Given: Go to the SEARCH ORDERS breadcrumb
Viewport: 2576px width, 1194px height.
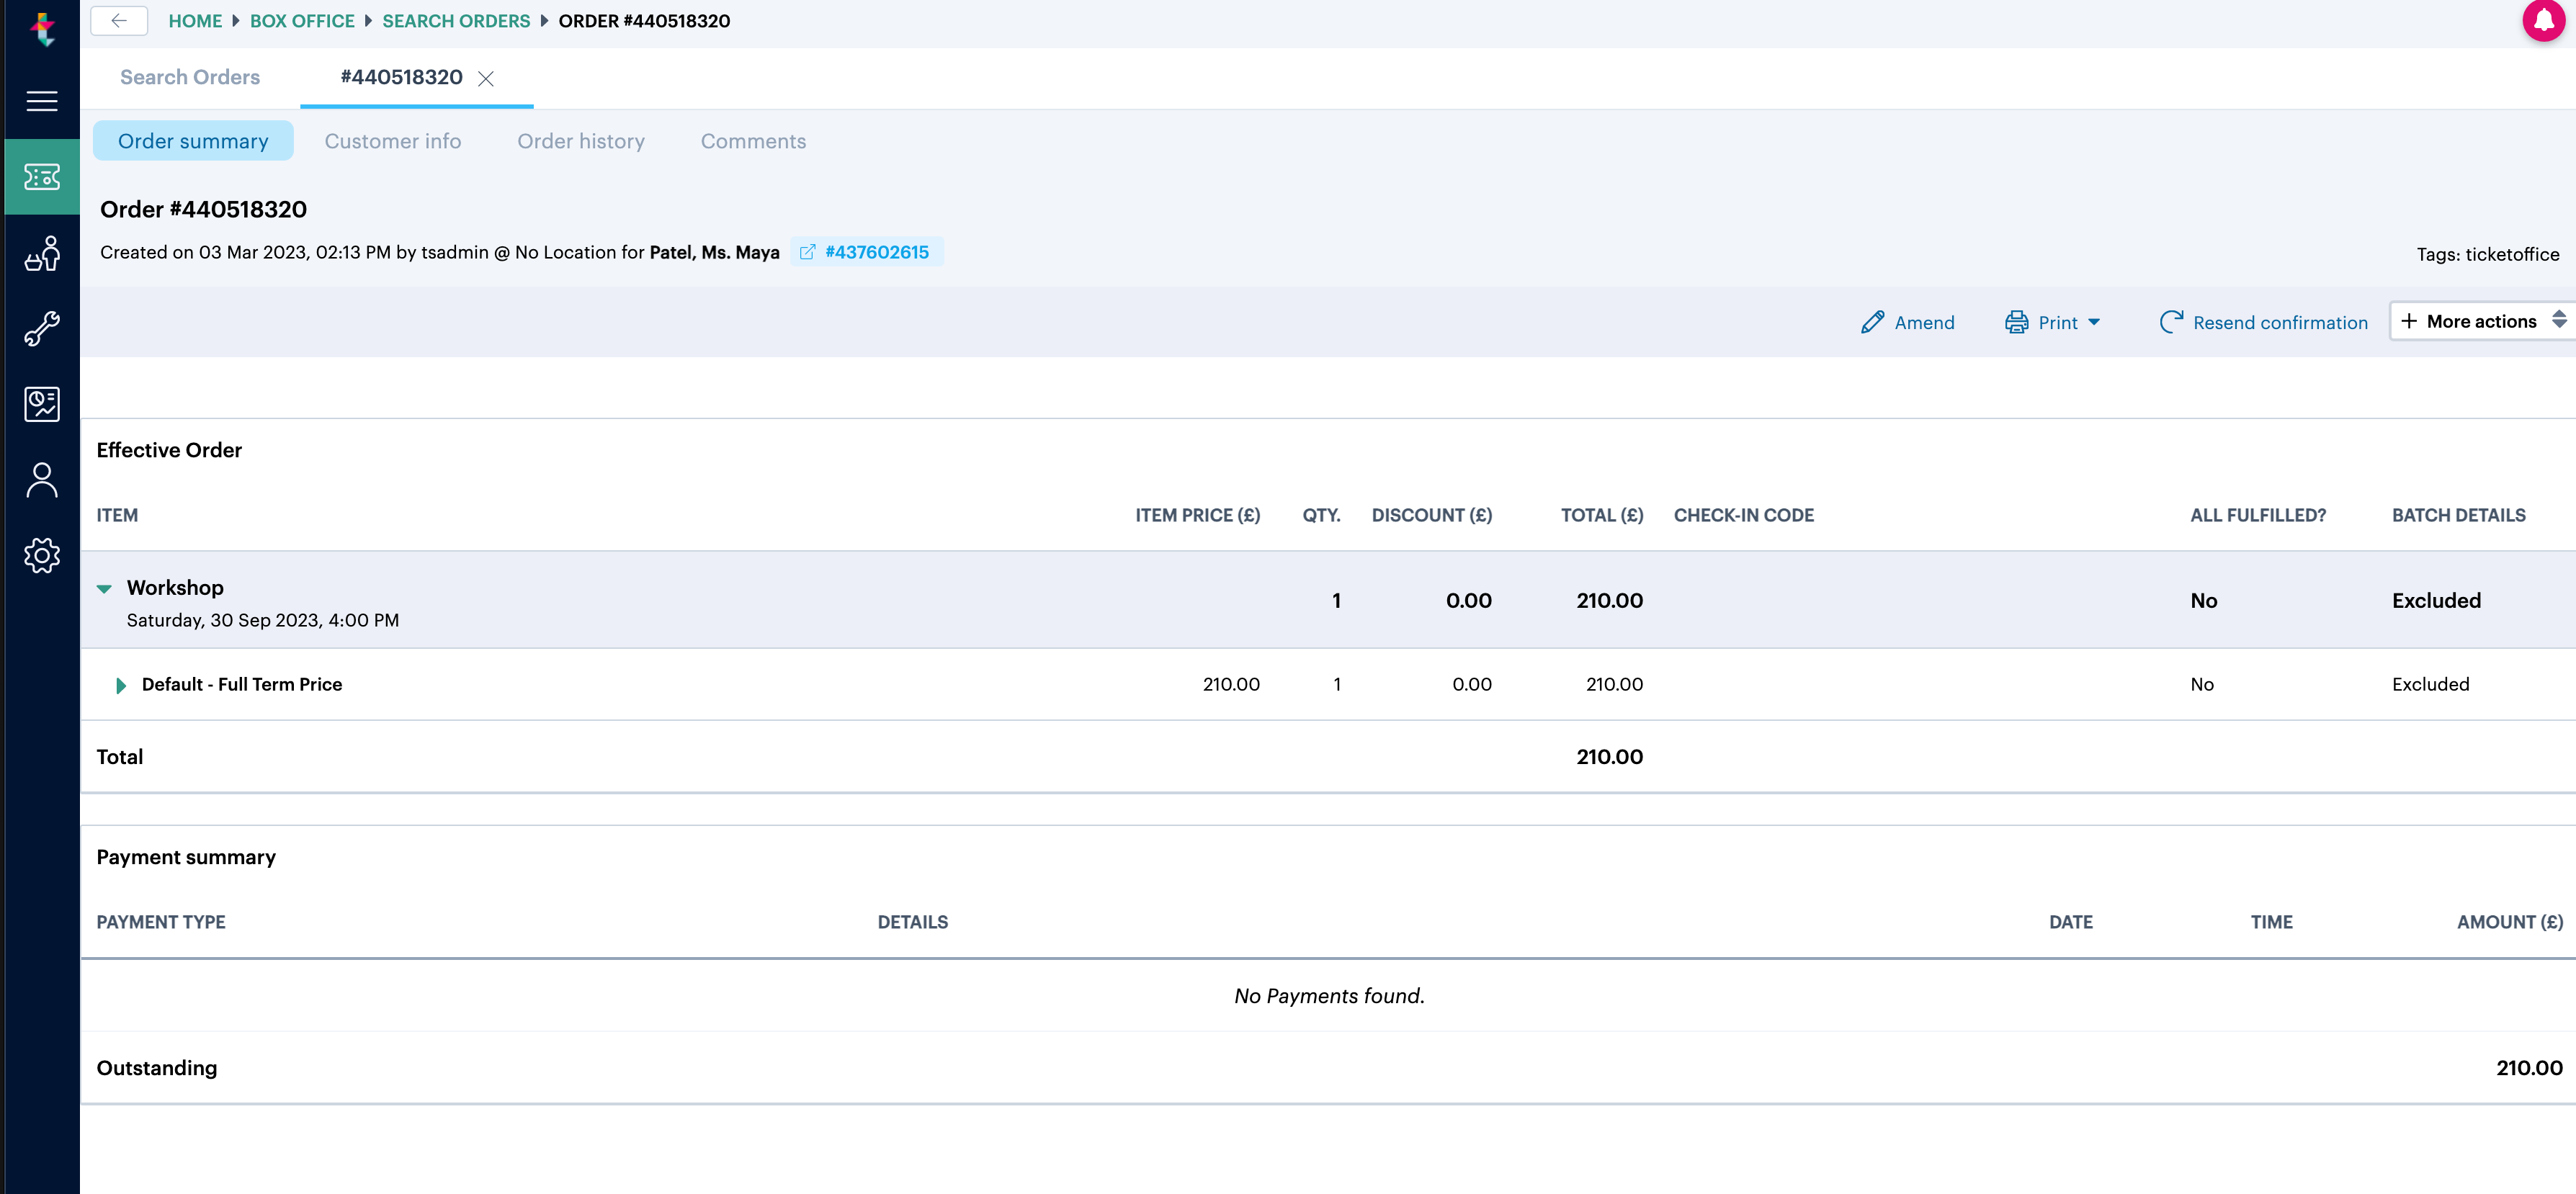Looking at the screenshot, I should pyautogui.click(x=456, y=21).
